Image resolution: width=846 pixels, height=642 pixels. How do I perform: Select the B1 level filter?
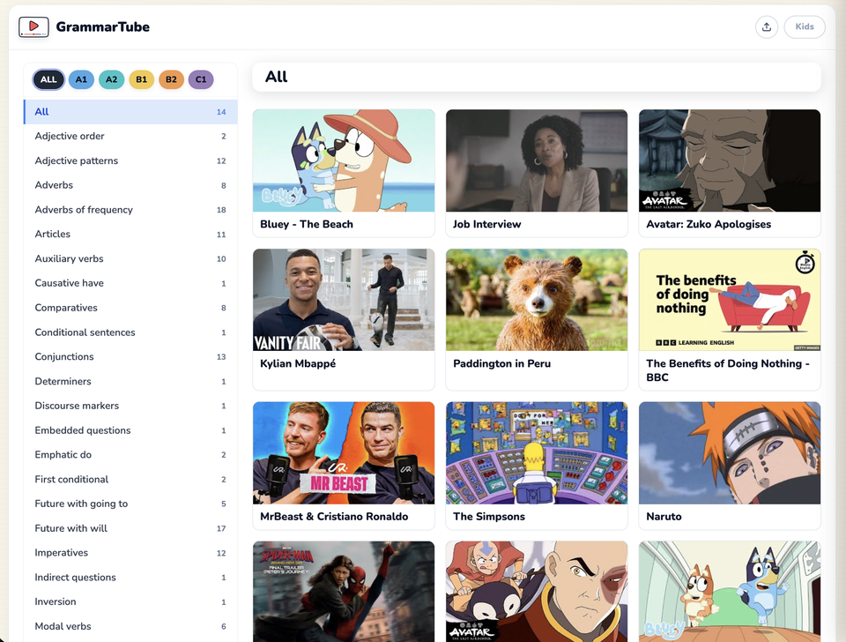pos(141,79)
